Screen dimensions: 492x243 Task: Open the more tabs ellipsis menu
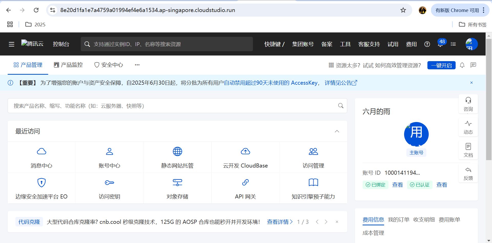[137, 65]
